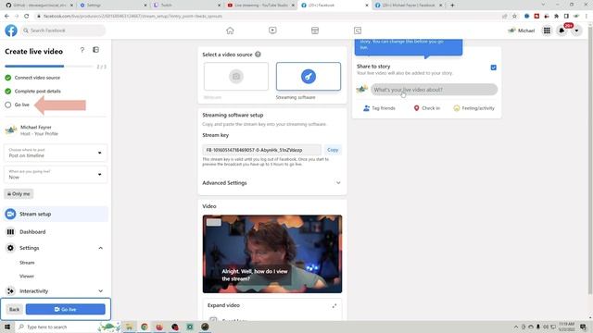This screenshot has height=333, width=593.
Task: Expand the Interactivity section chevron
Action: [101, 291]
